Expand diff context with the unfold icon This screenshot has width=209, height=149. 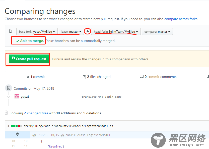[18, 134]
